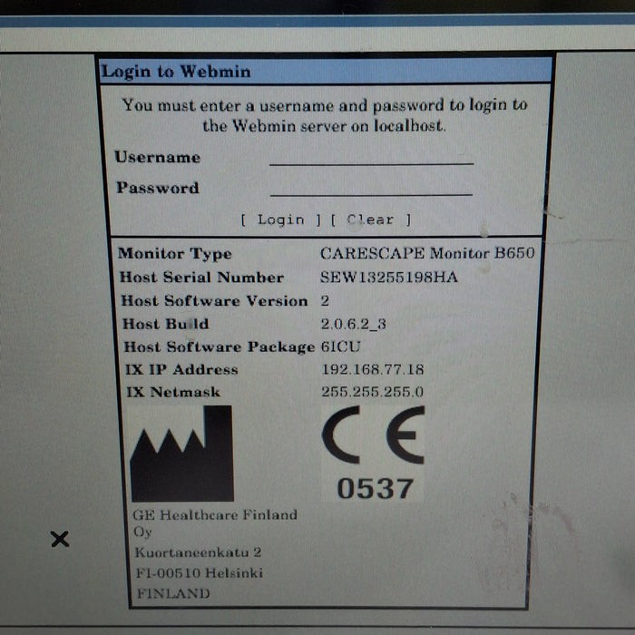Click the Clear button
The width and height of the screenshot is (635, 635).
[x=370, y=220]
